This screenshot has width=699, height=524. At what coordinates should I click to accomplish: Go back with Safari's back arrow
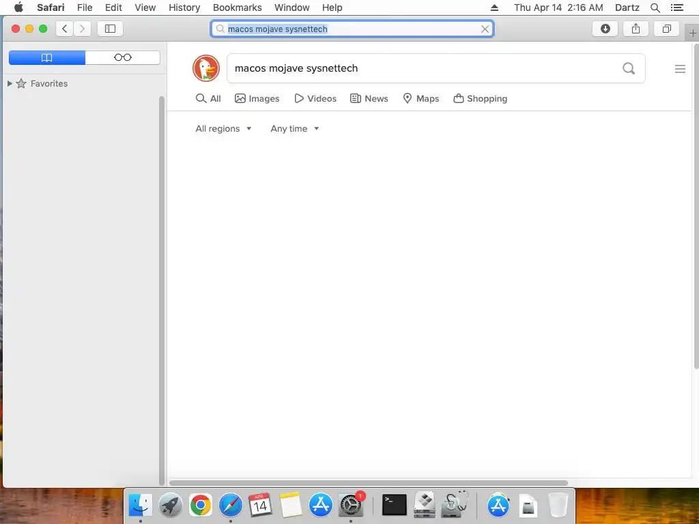click(65, 29)
